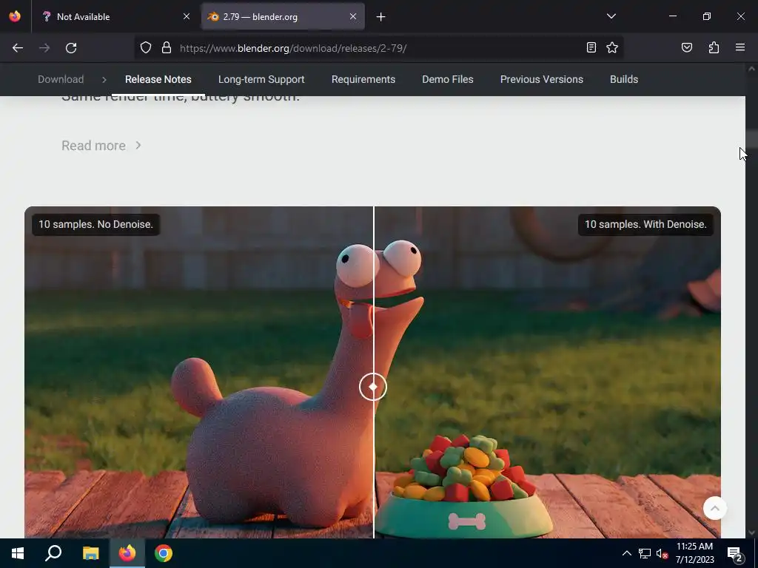The height and width of the screenshot is (568, 758).
Task: Click the padlock site information icon
Action: [167, 48]
